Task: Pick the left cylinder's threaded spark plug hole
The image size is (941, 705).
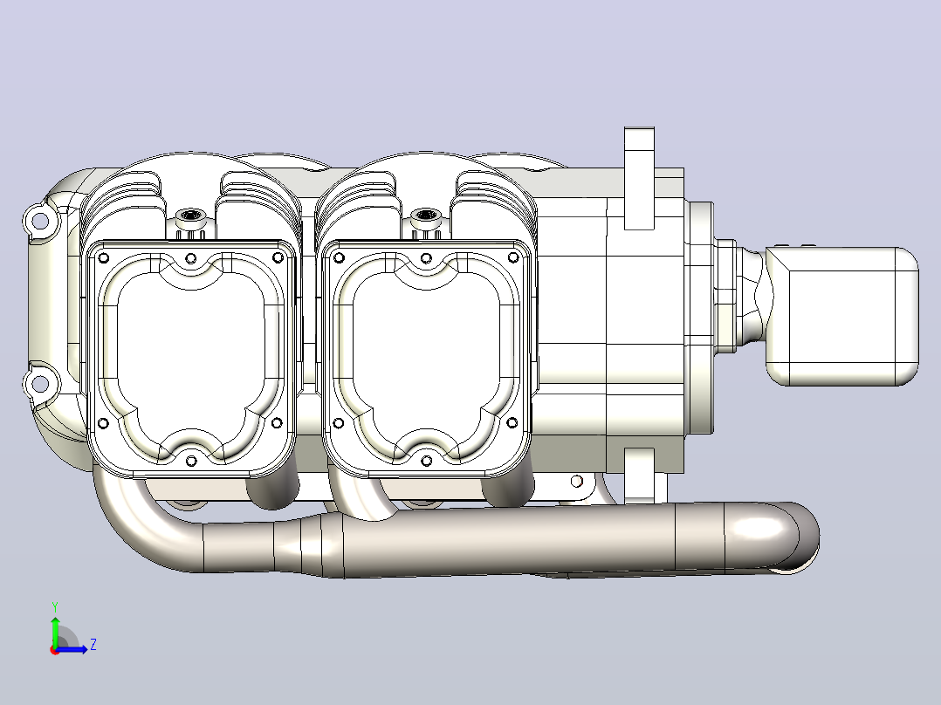Action: pyautogui.click(x=190, y=215)
